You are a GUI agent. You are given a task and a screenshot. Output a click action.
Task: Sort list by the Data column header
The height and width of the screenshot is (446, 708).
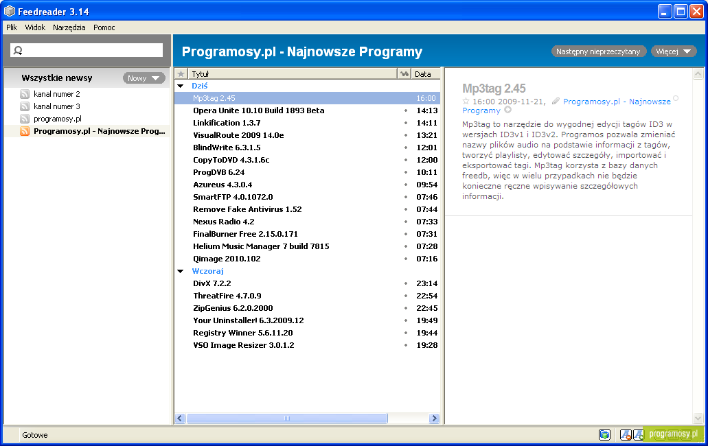point(425,74)
